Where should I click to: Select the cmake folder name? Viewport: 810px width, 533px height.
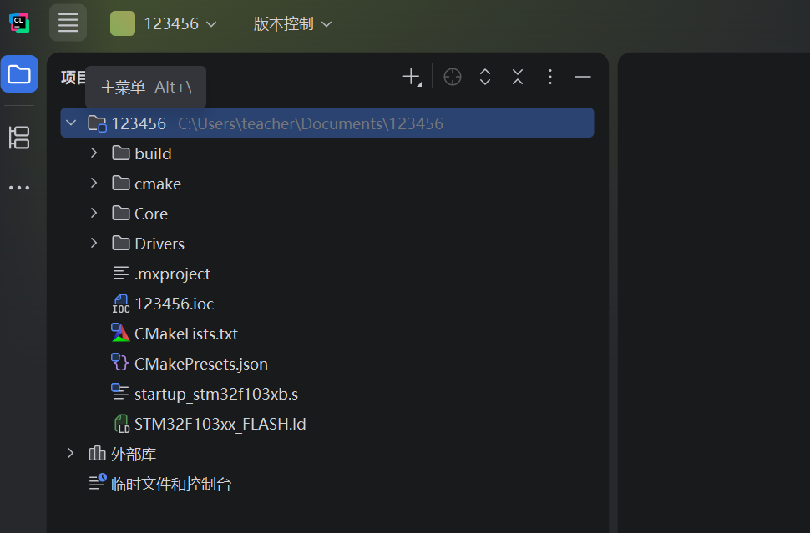point(158,184)
